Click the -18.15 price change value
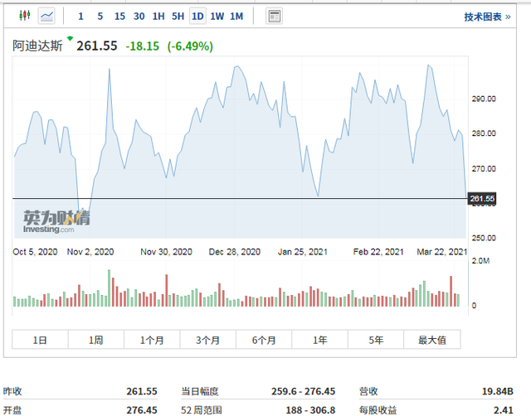Viewport: 531px width, 416px height. [142, 46]
